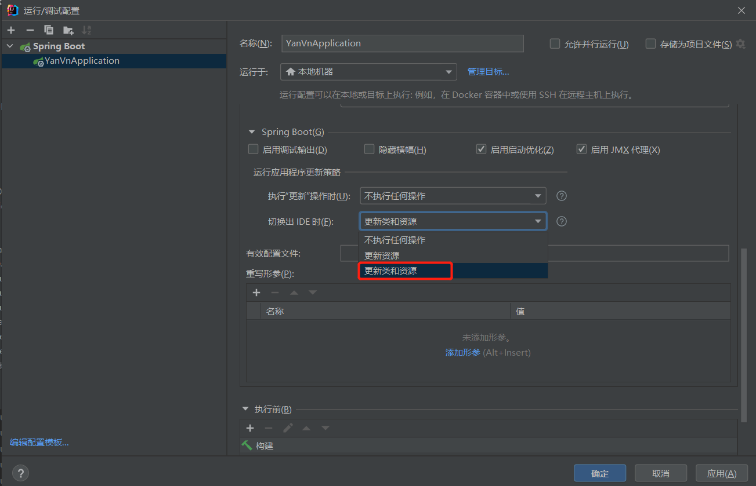Click the help icon beside 执行"更新"操作时

click(561, 196)
